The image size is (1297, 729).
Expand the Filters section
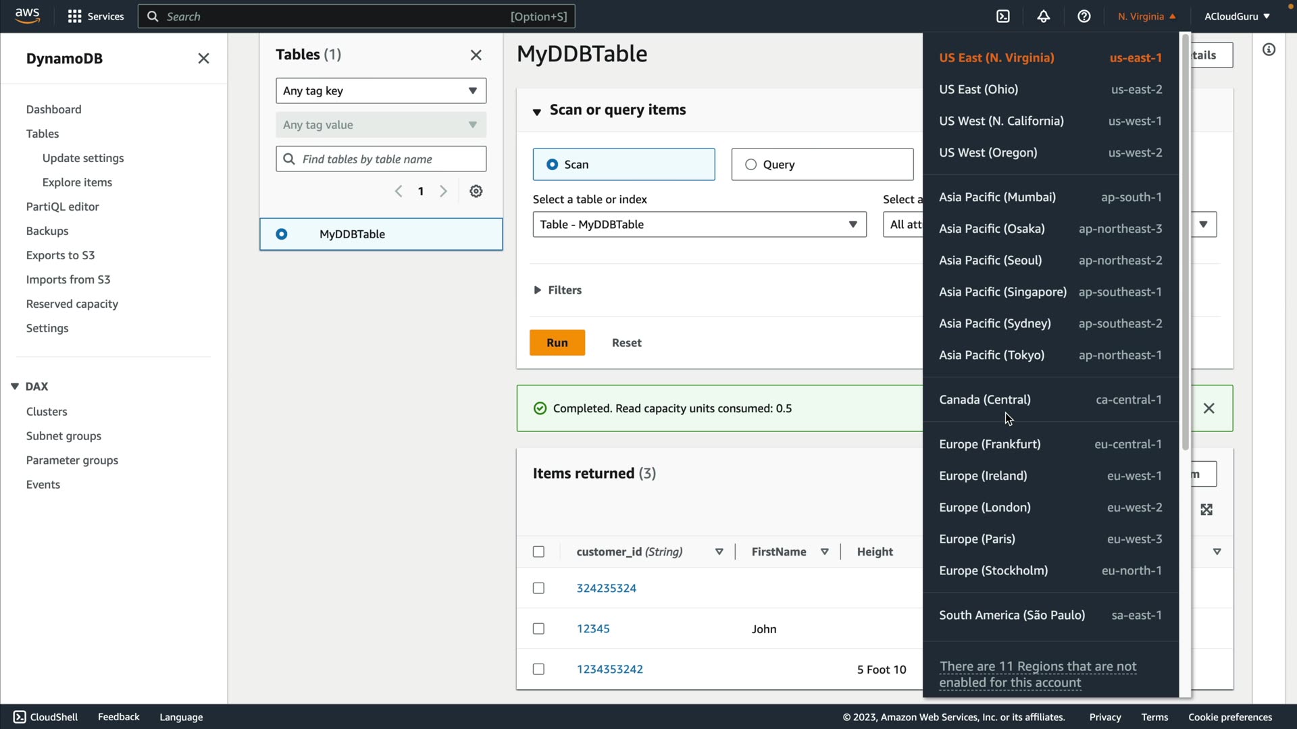pos(557,290)
